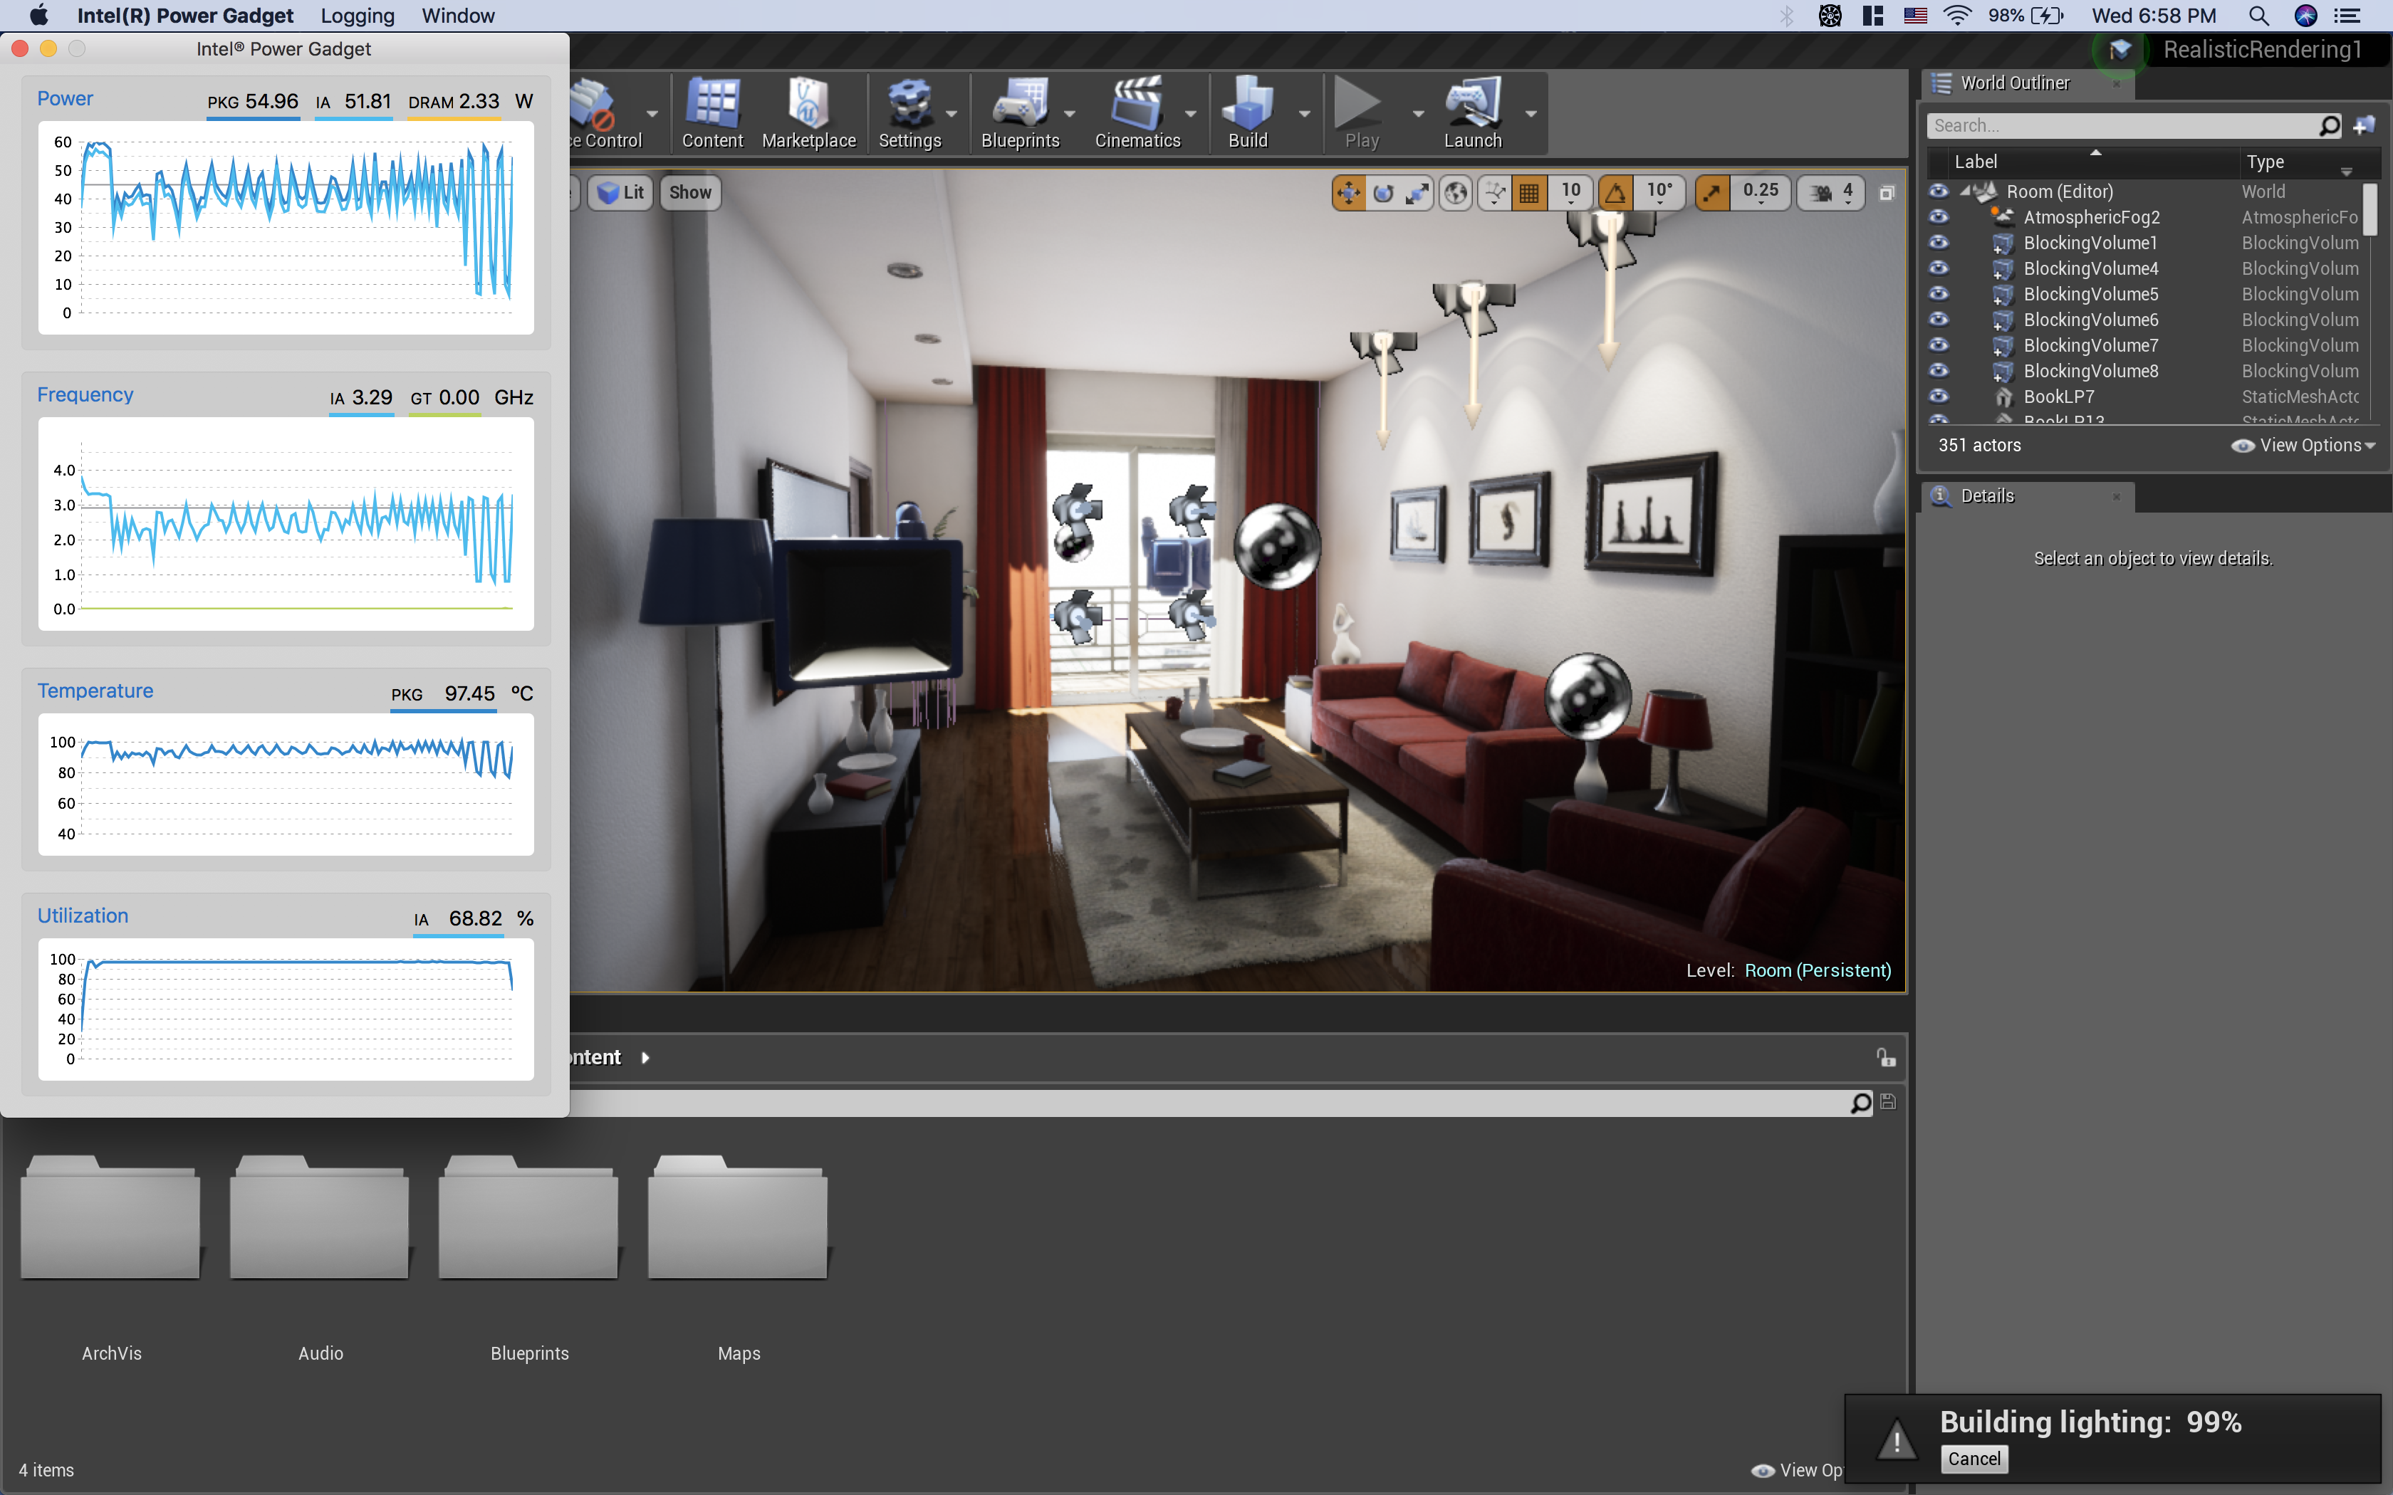
Task: Open camera speed 4 dropdown
Action: (x=1846, y=194)
